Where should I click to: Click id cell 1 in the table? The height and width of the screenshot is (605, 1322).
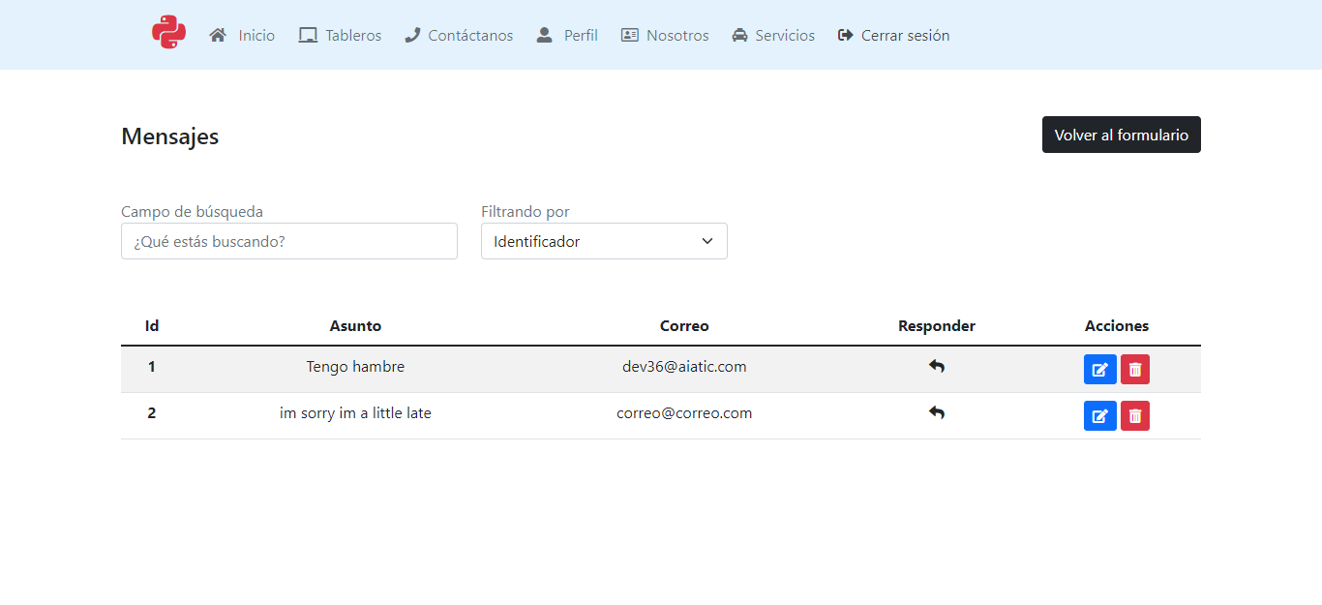pyautogui.click(x=152, y=367)
